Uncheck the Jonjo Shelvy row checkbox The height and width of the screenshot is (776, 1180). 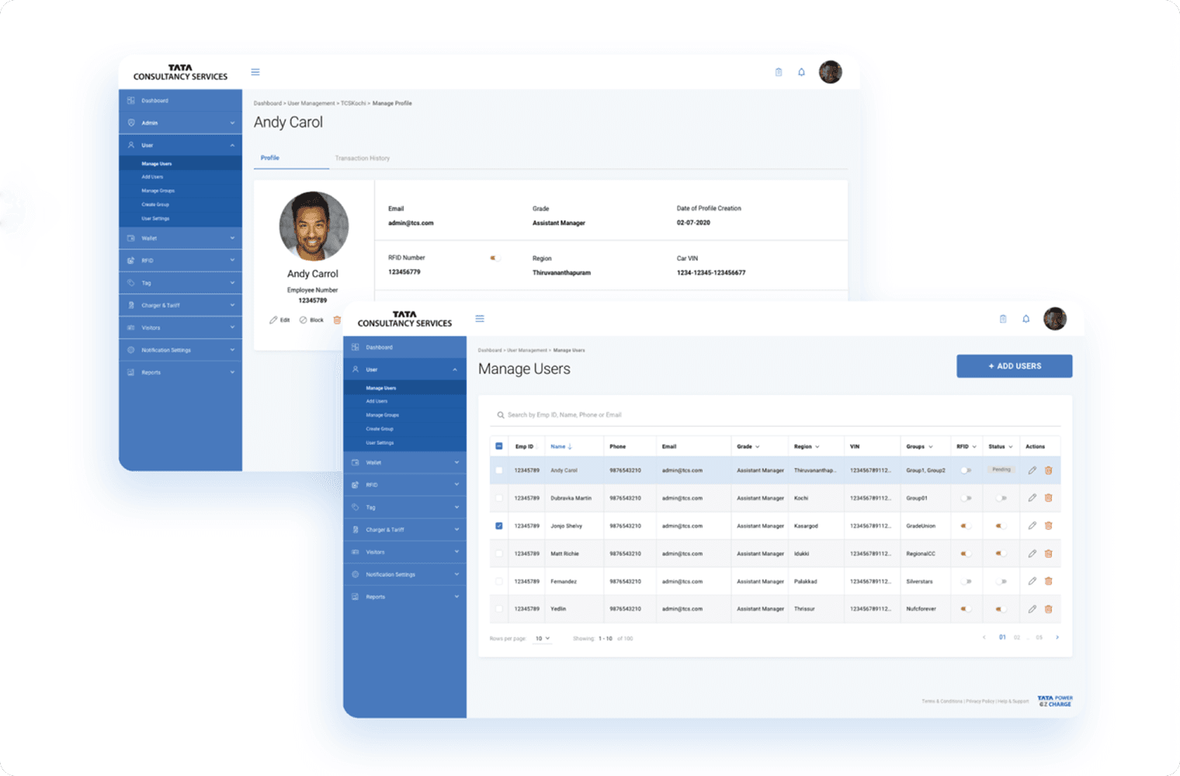[499, 526]
